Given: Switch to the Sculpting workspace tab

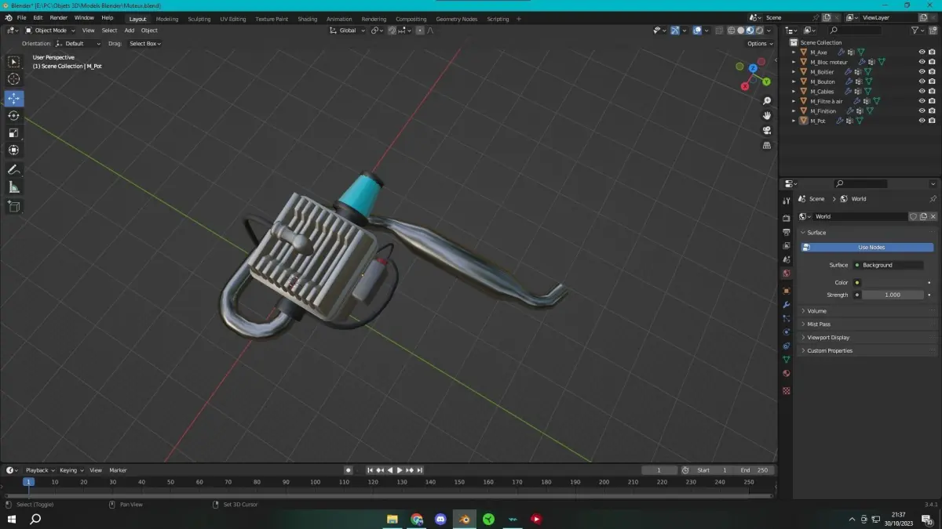Looking at the screenshot, I should [x=199, y=19].
